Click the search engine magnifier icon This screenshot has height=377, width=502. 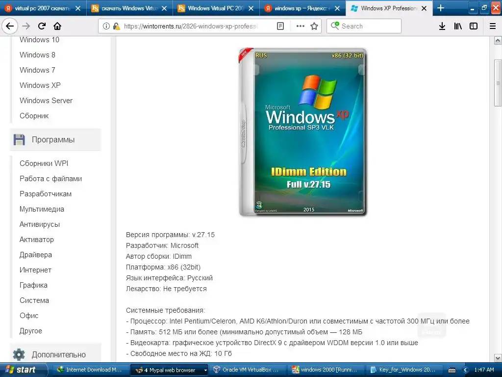(335, 26)
